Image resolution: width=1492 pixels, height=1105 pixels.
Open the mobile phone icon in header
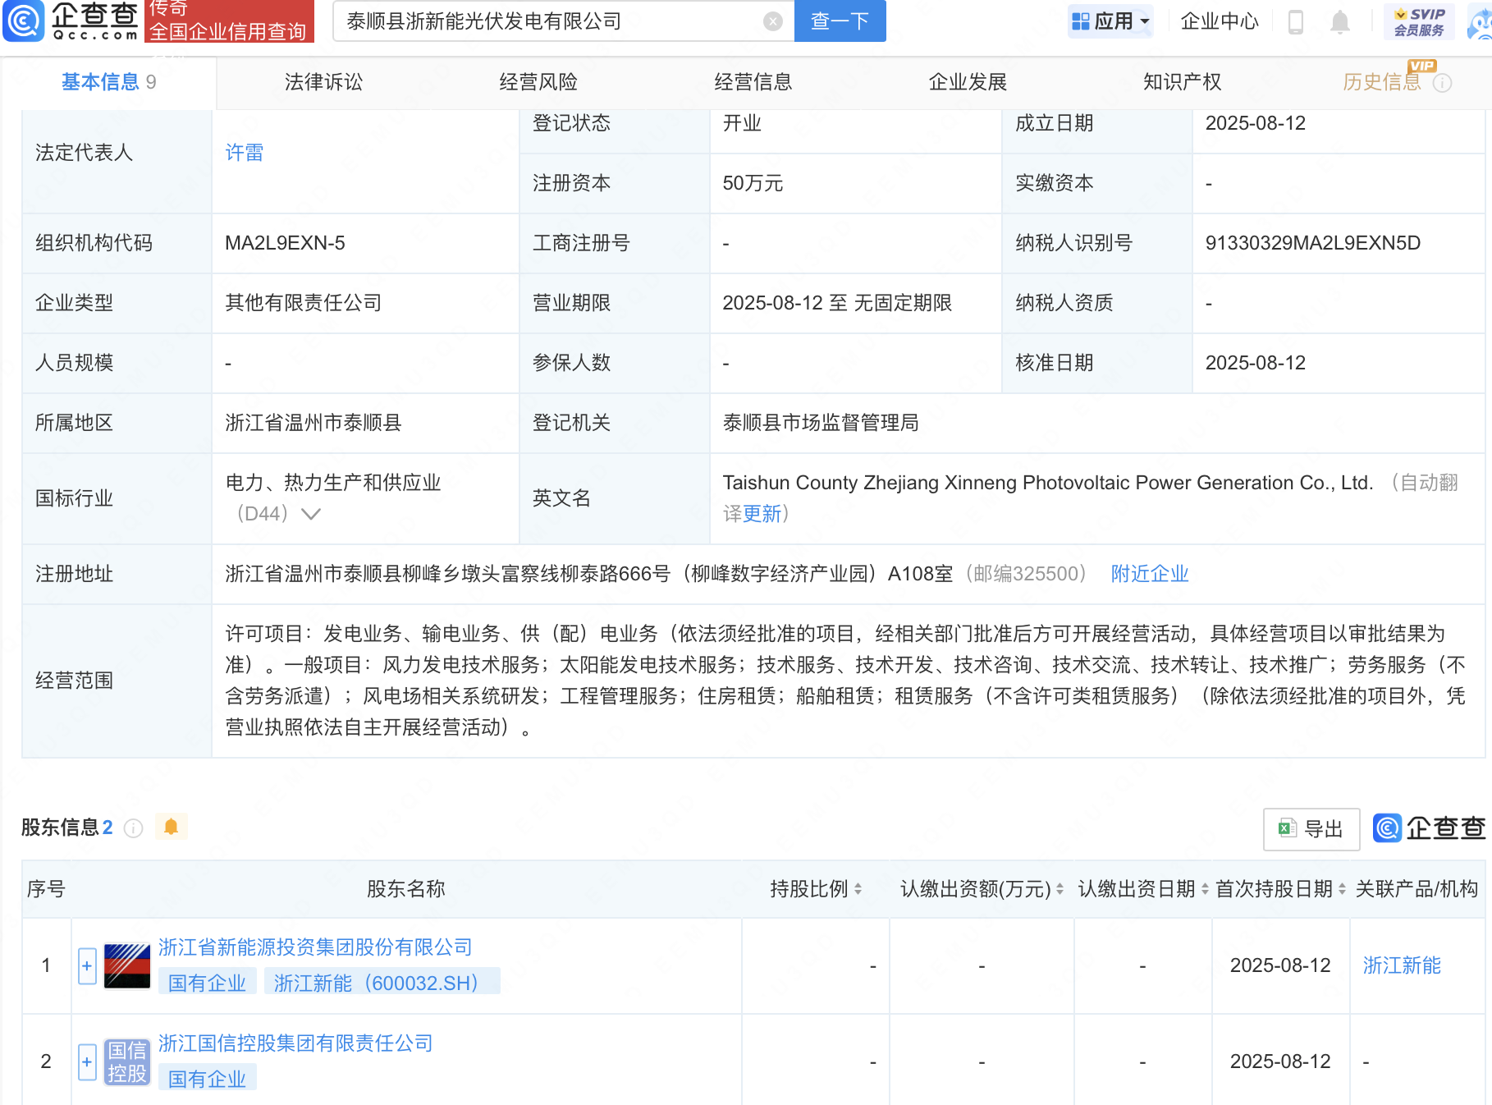click(1296, 22)
